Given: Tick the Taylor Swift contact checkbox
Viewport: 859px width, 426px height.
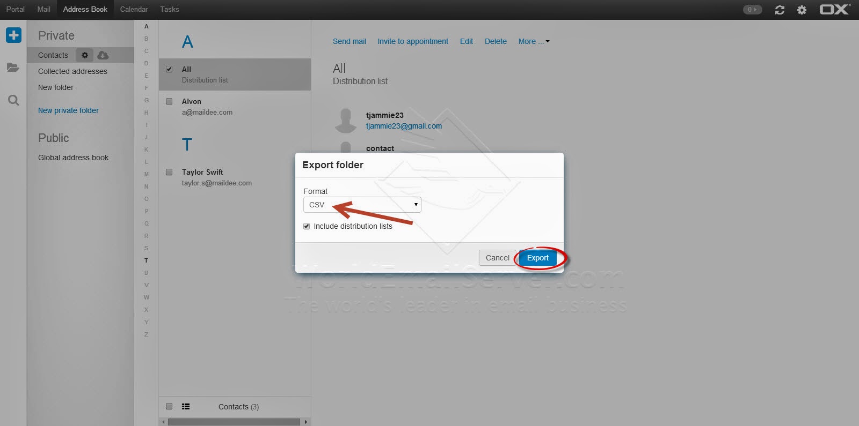Looking at the screenshot, I should click(x=169, y=172).
